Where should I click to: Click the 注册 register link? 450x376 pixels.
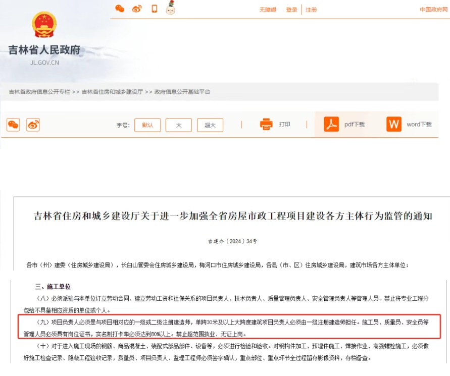[x=312, y=10]
